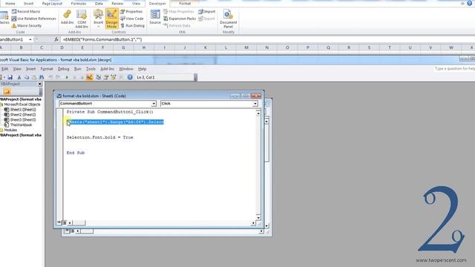Viewport: 475px width, 267px height.
Task: Open Properties Window toolbar icon
Action: (106, 77)
